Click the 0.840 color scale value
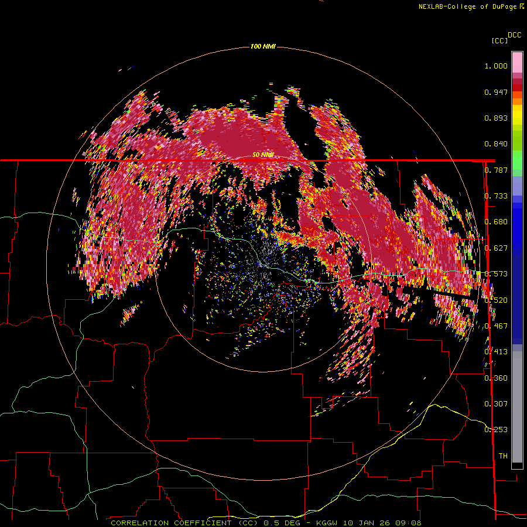 [496, 144]
